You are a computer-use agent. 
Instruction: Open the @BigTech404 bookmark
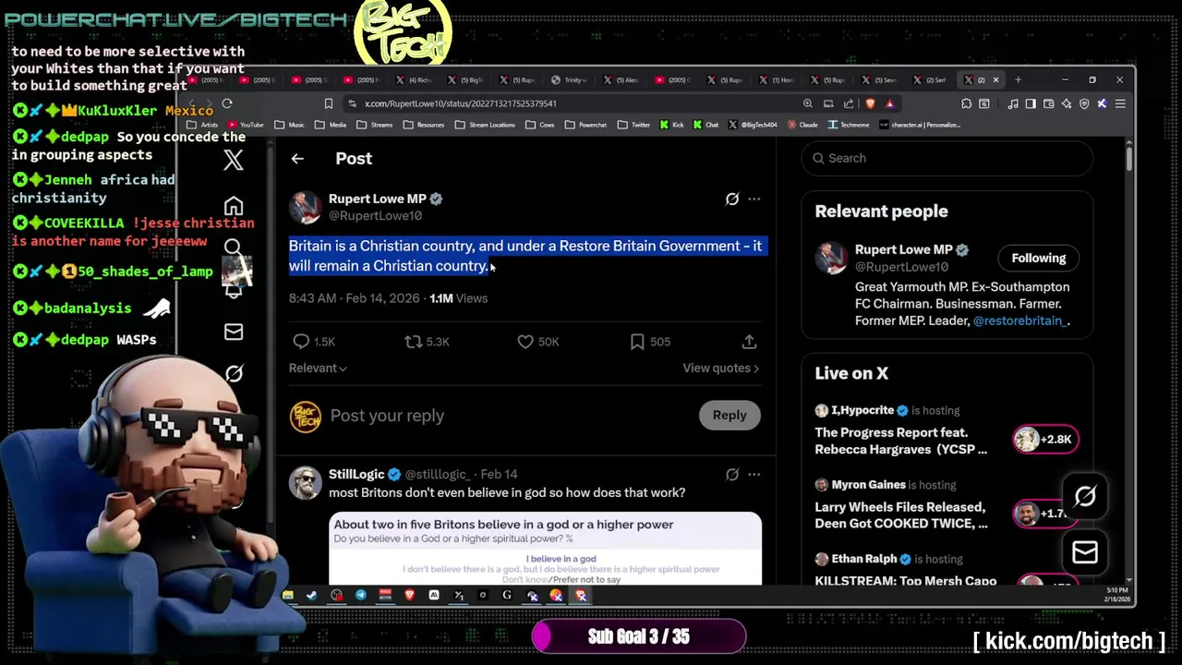[x=753, y=125]
